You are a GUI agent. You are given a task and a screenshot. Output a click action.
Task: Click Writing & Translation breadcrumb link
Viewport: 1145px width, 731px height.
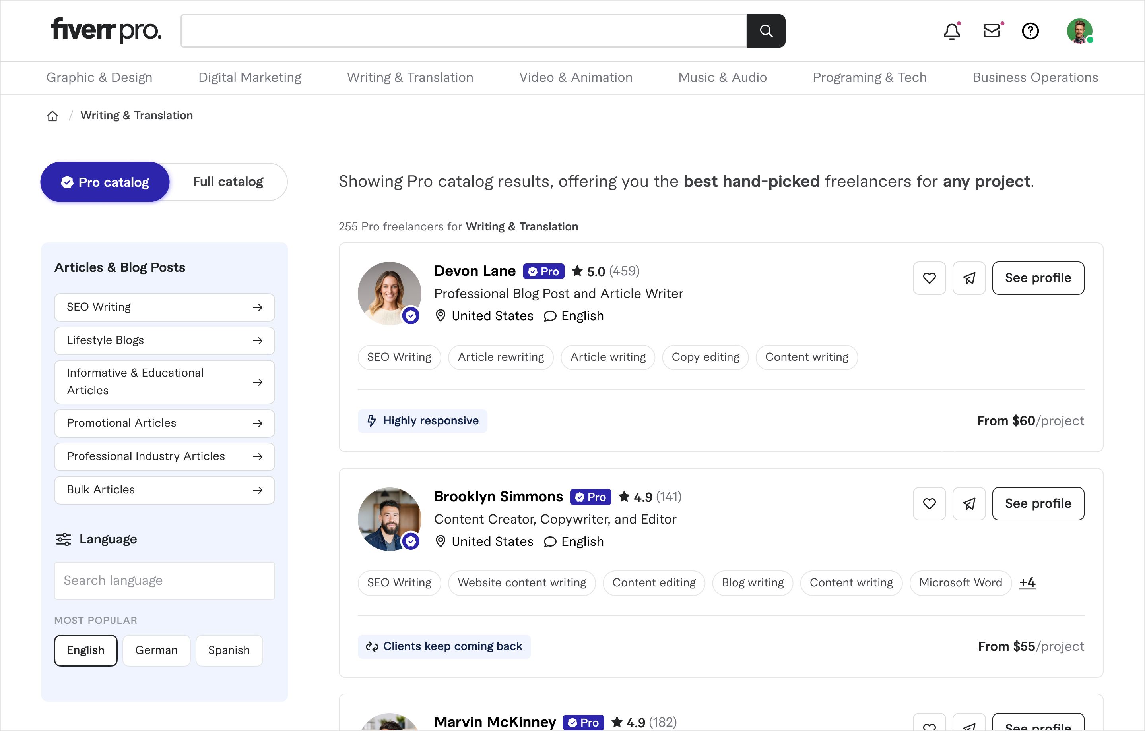click(x=136, y=116)
